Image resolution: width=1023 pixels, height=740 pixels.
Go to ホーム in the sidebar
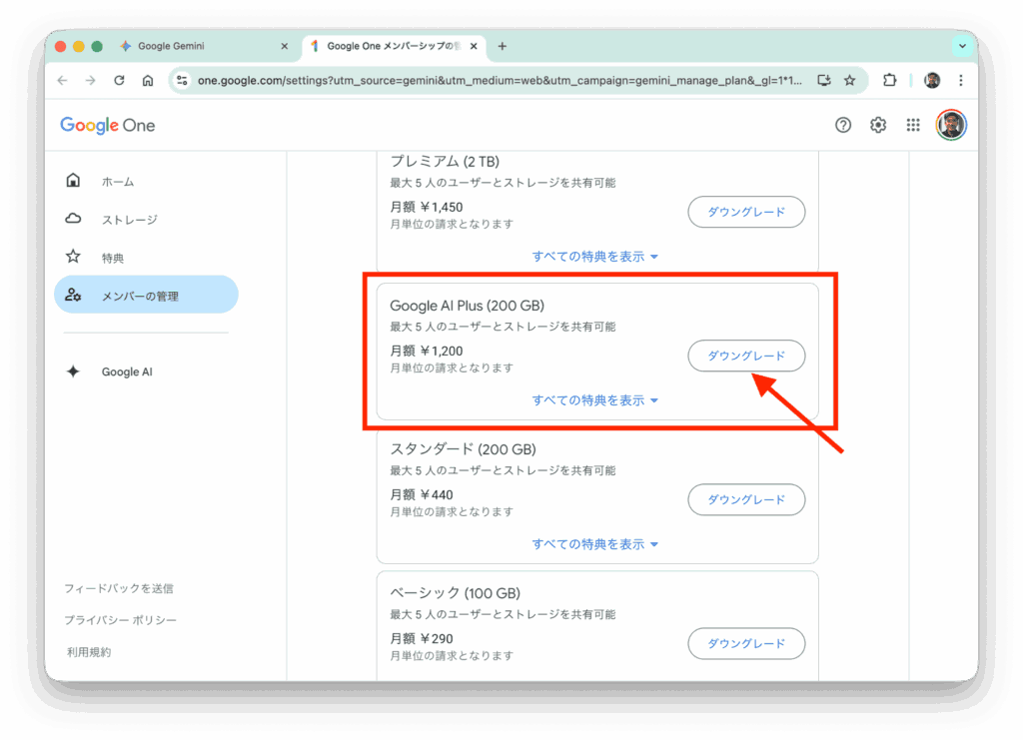(x=117, y=182)
